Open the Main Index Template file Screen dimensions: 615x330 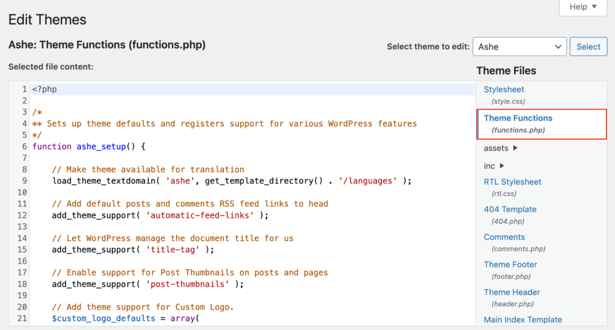(x=523, y=320)
